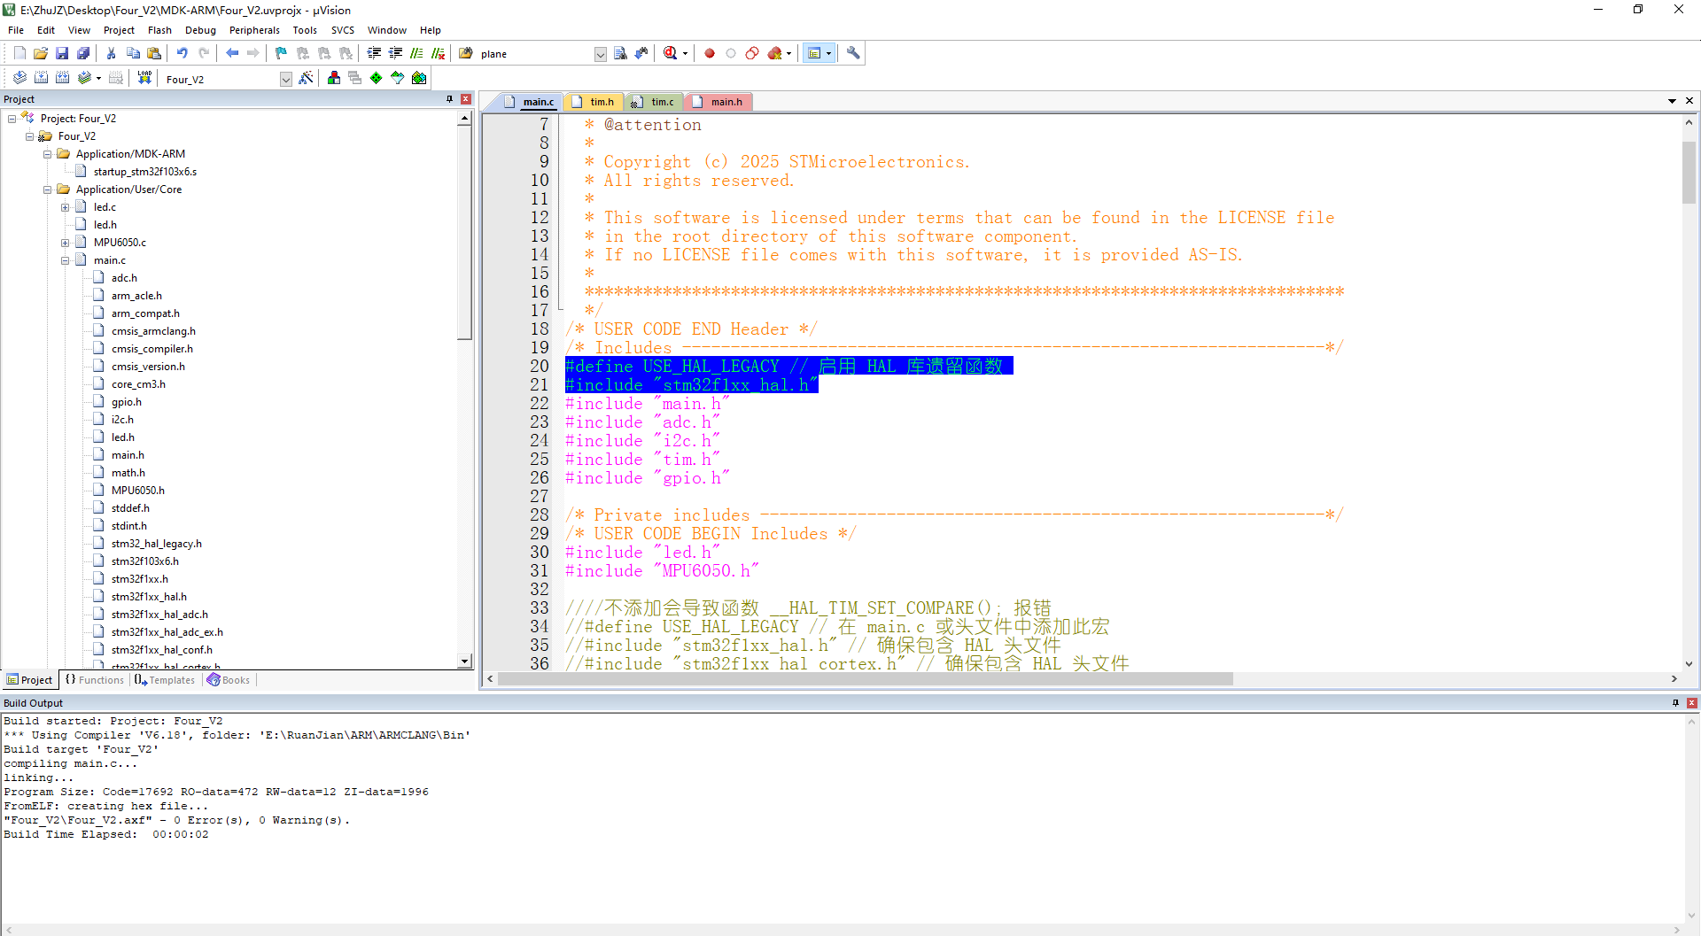
Task: Open Configuration using the wrench icon
Action: tap(853, 53)
